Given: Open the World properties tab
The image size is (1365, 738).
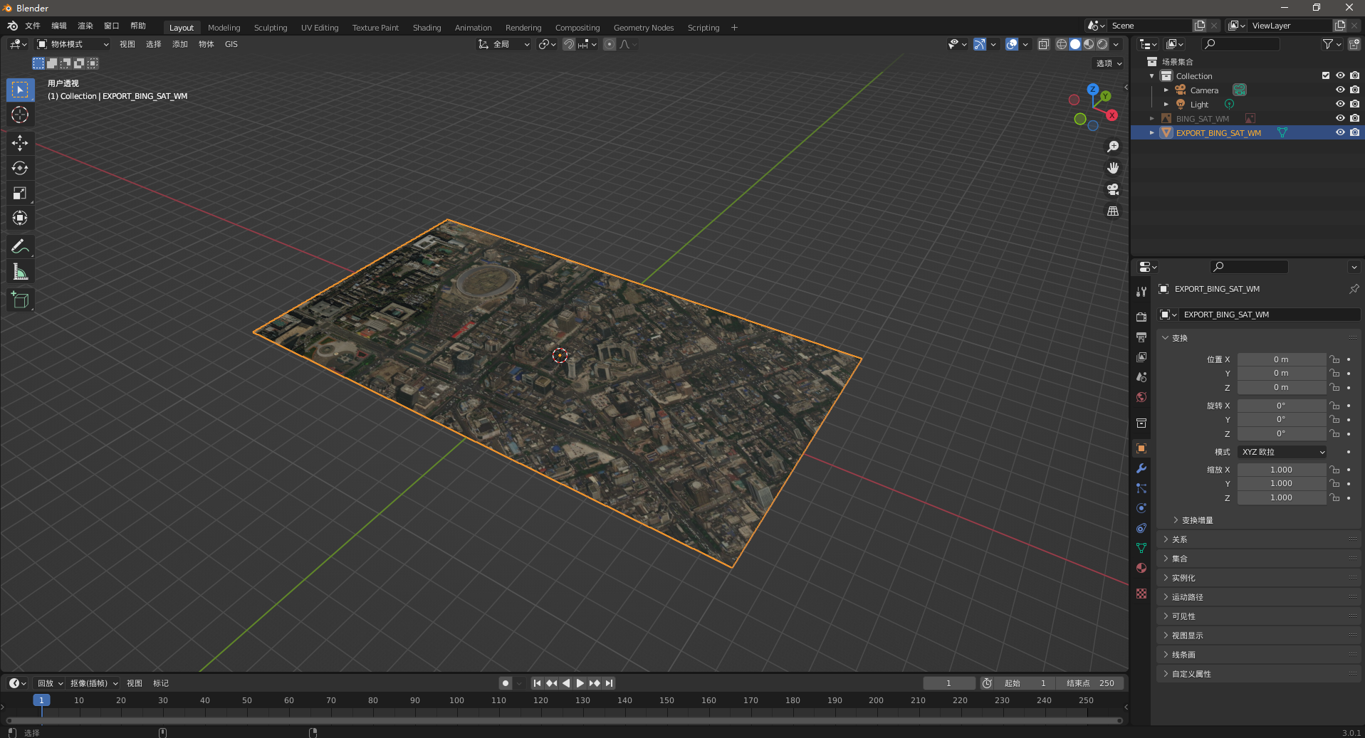Looking at the screenshot, I should tap(1141, 397).
